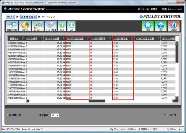186x133 pixels.
Task: Click the Cﾄﾞﾗｲﾌﾞの容量 column header link
Action: (x=52, y=39)
